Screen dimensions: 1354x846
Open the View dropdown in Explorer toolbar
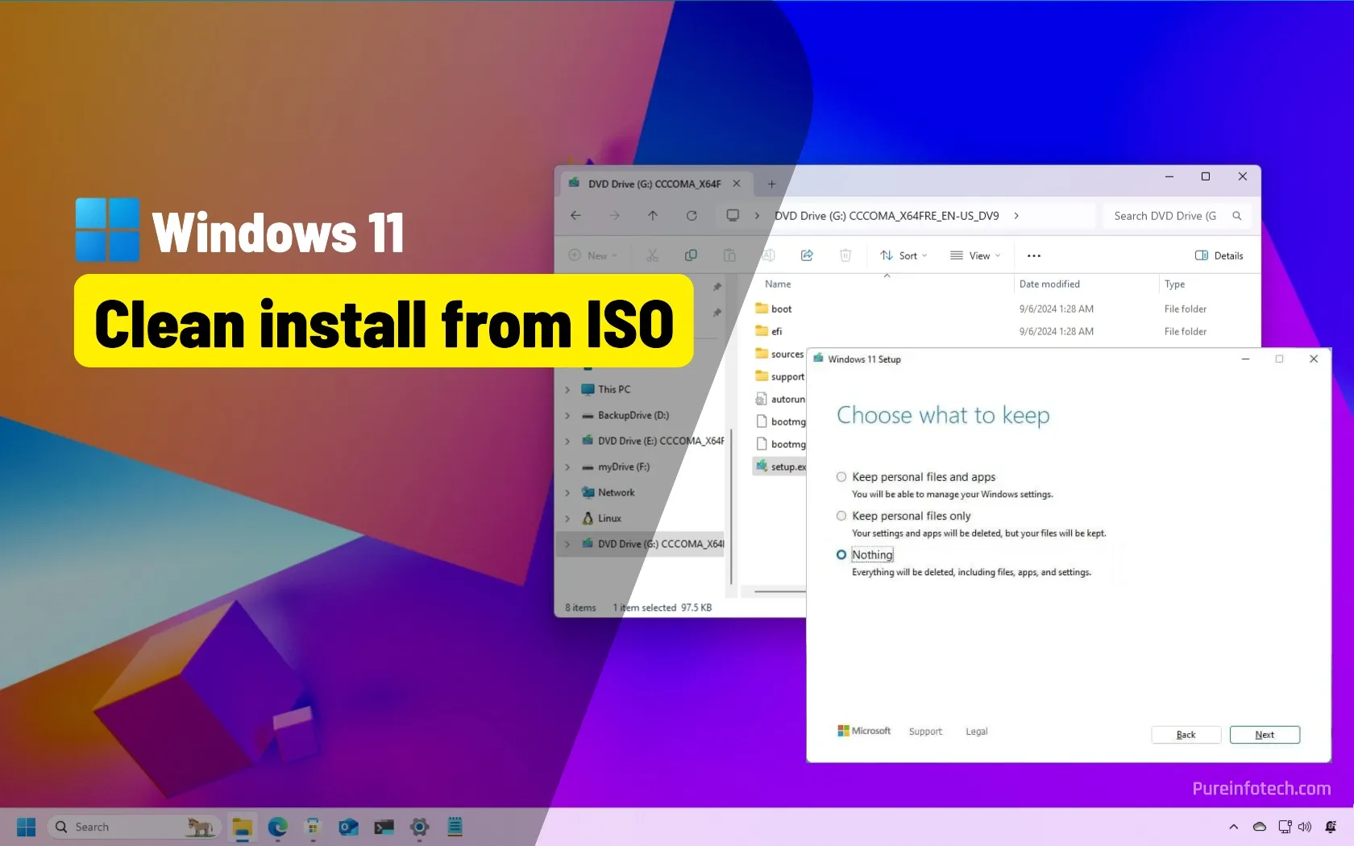(x=975, y=255)
